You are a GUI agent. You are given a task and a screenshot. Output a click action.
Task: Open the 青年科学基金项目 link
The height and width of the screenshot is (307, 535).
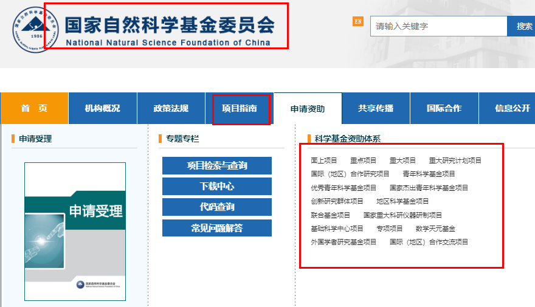tap(429, 174)
